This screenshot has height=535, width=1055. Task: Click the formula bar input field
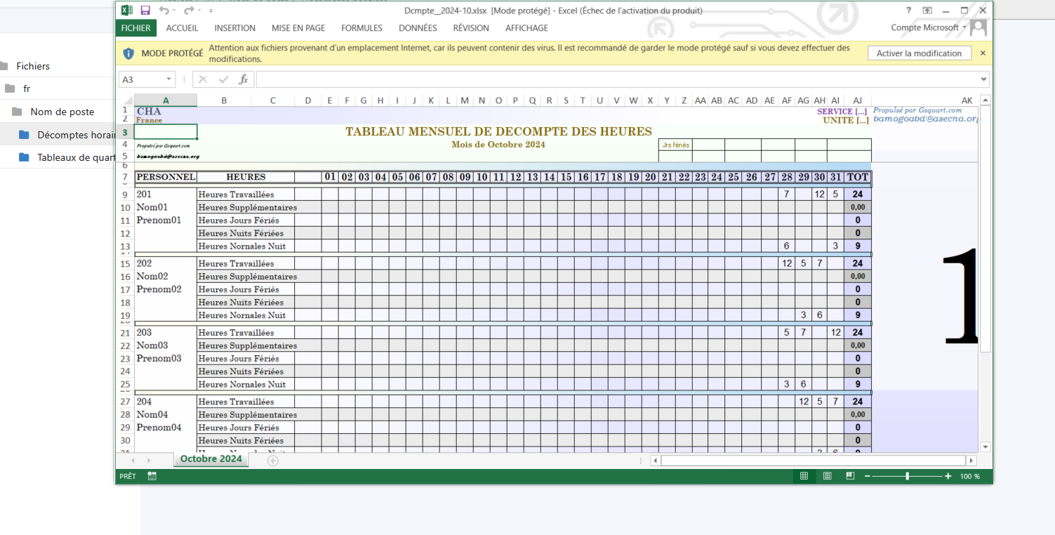tap(616, 79)
